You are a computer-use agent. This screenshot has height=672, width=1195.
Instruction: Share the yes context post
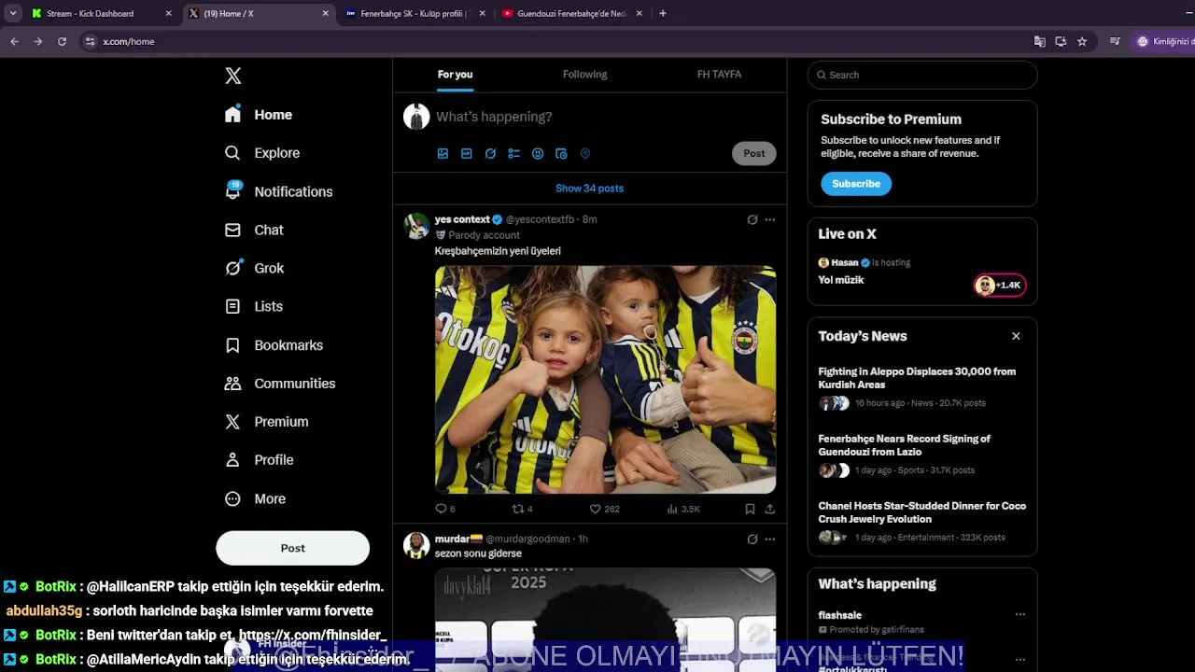tap(770, 509)
